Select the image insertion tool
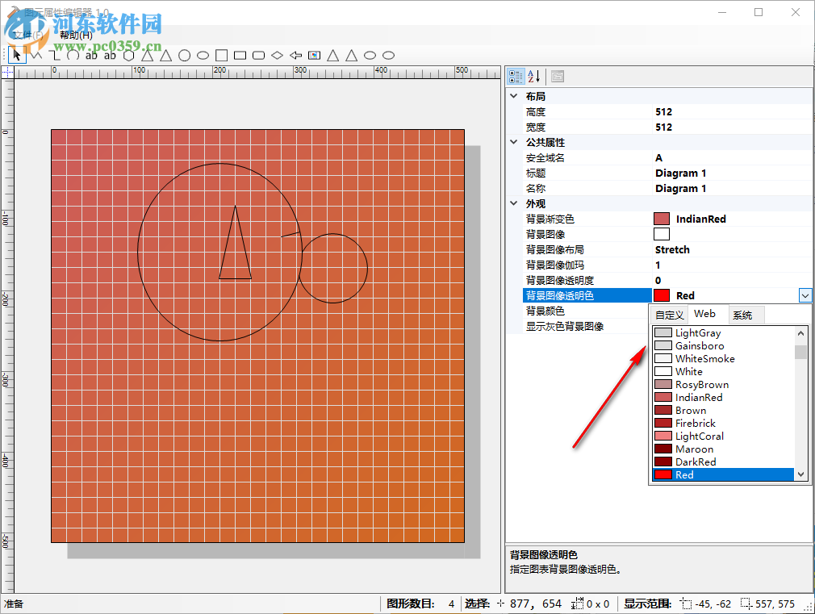Screen dimensions: 815x614 pos(314,55)
